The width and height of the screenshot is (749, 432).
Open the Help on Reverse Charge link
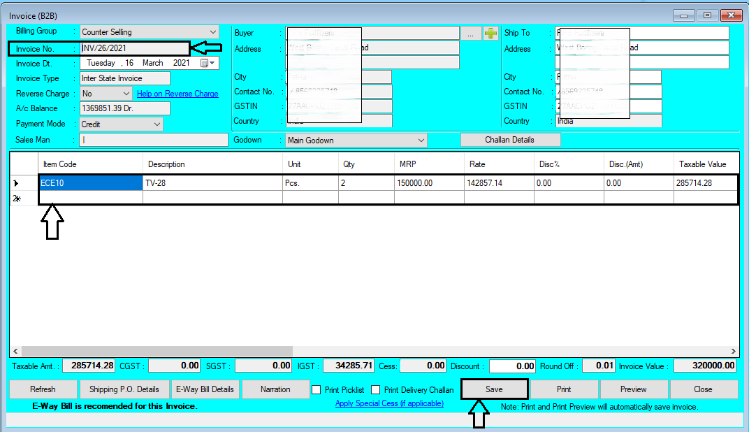(177, 93)
